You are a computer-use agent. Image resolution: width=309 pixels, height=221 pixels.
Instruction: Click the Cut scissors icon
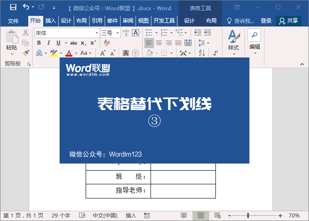[26, 33]
